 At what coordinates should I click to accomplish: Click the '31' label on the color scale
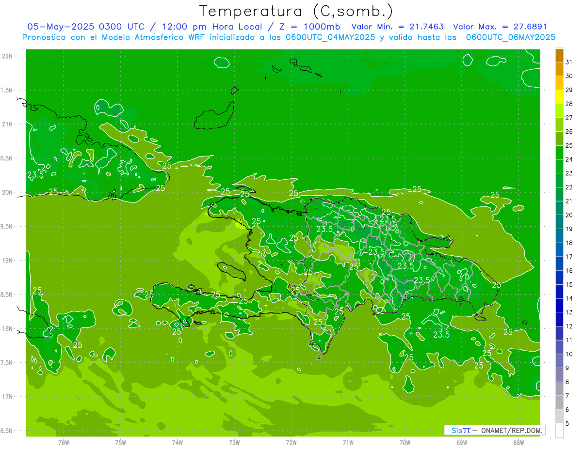[x=569, y=62]
